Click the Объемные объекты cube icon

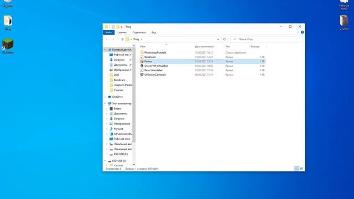[111, 134]
